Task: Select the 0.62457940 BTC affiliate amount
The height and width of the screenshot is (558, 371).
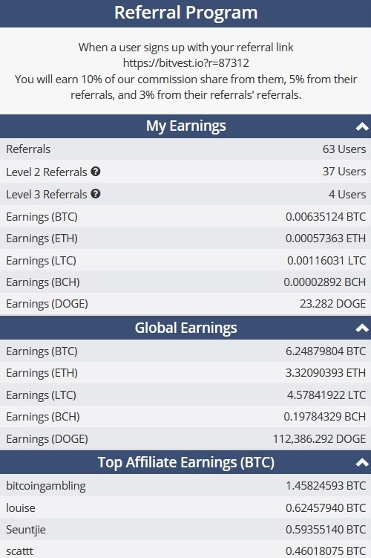Action: (326, 507)
